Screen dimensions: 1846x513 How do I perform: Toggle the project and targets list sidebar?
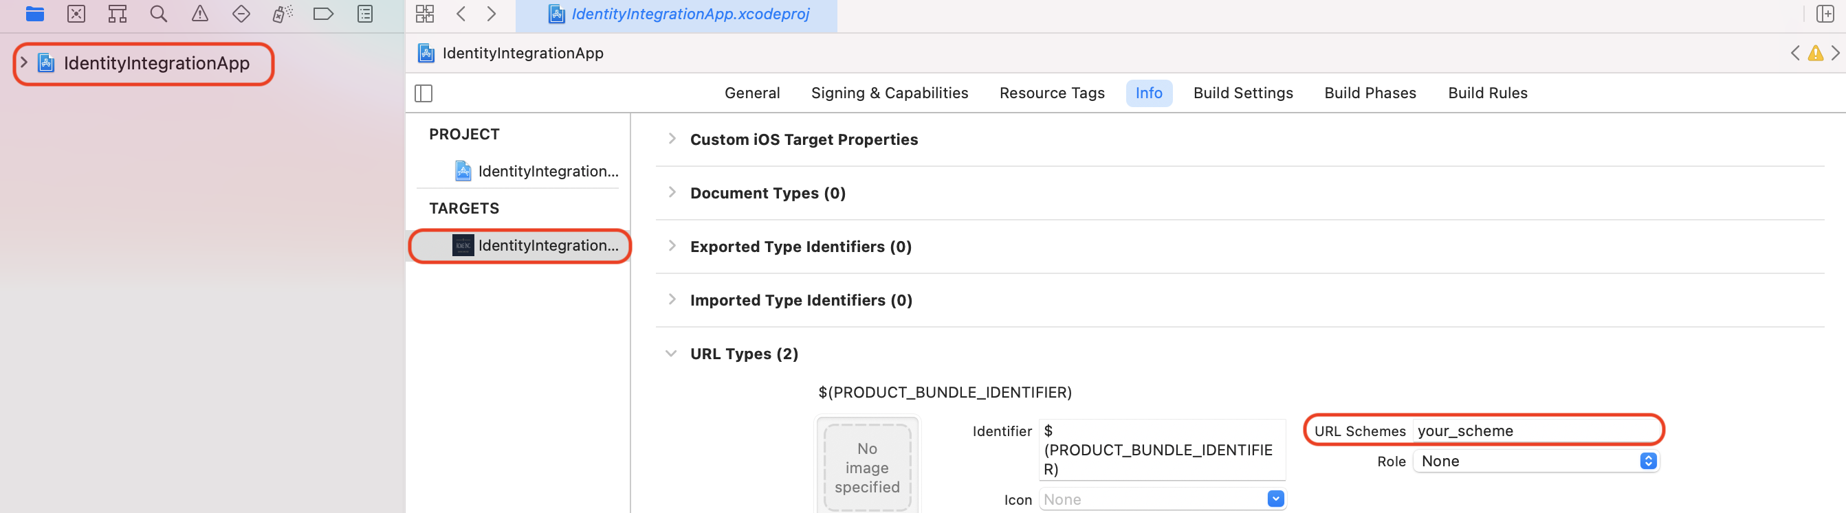pyautogui.click(x=424, y=93)
